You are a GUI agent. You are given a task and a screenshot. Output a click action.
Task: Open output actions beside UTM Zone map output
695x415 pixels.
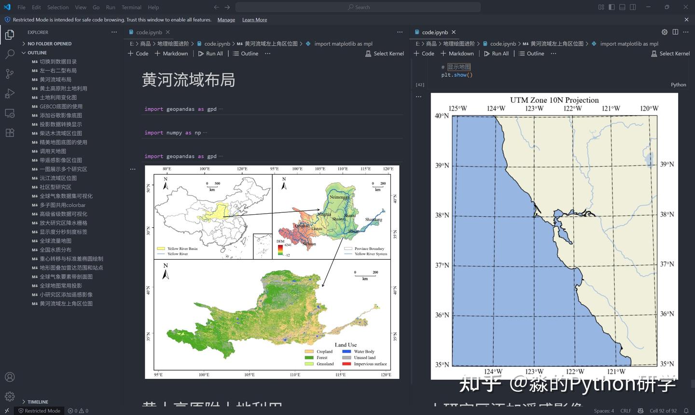pyautogui.click(x=418, y=97)
